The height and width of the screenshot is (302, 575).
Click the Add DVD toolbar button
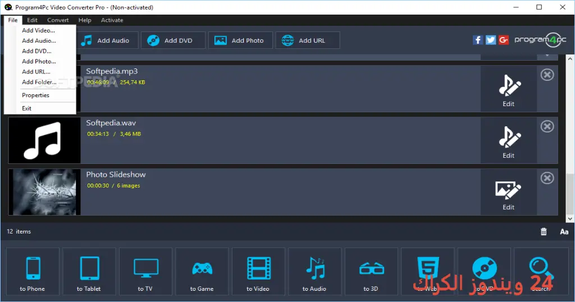(x=173, y=40)
